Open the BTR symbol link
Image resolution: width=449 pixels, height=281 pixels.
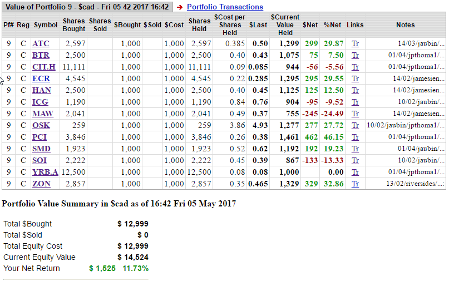pos(41,55)
